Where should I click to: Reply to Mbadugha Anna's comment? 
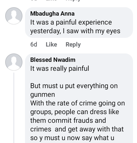coord(73,45)
